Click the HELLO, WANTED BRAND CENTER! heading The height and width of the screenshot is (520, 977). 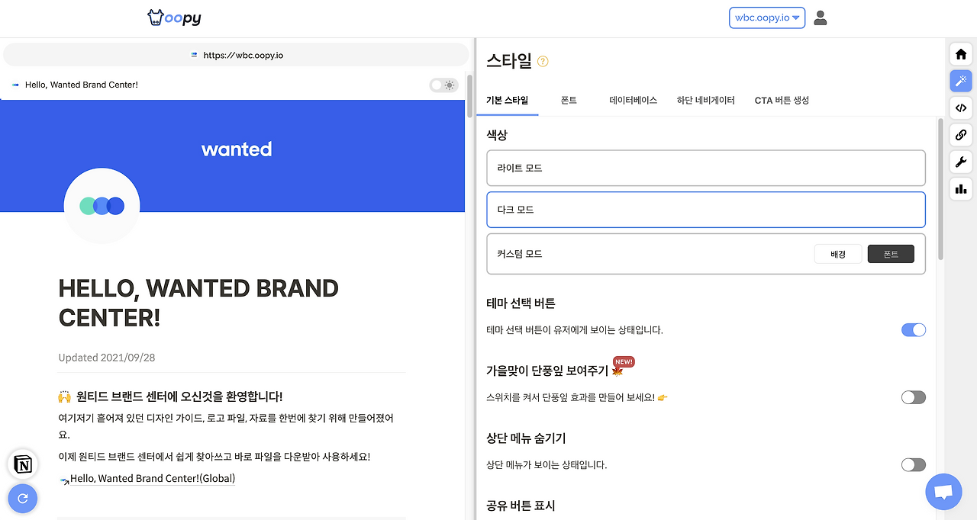click(198, 303)
